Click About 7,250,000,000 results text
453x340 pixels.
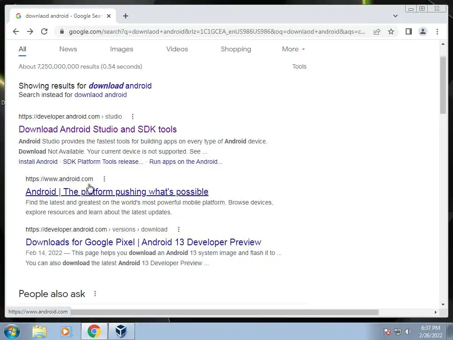click(81, 66)
